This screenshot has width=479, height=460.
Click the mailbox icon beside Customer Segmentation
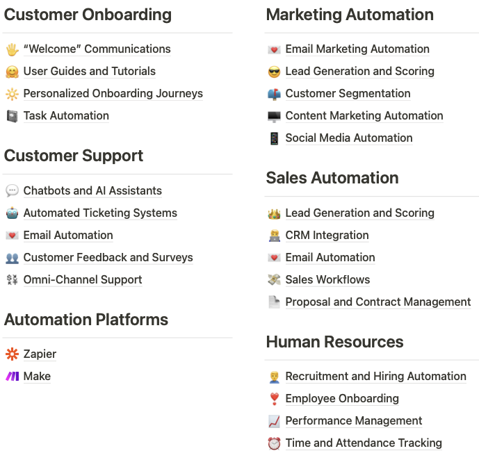pyautogui.click(x=274, y=94)
